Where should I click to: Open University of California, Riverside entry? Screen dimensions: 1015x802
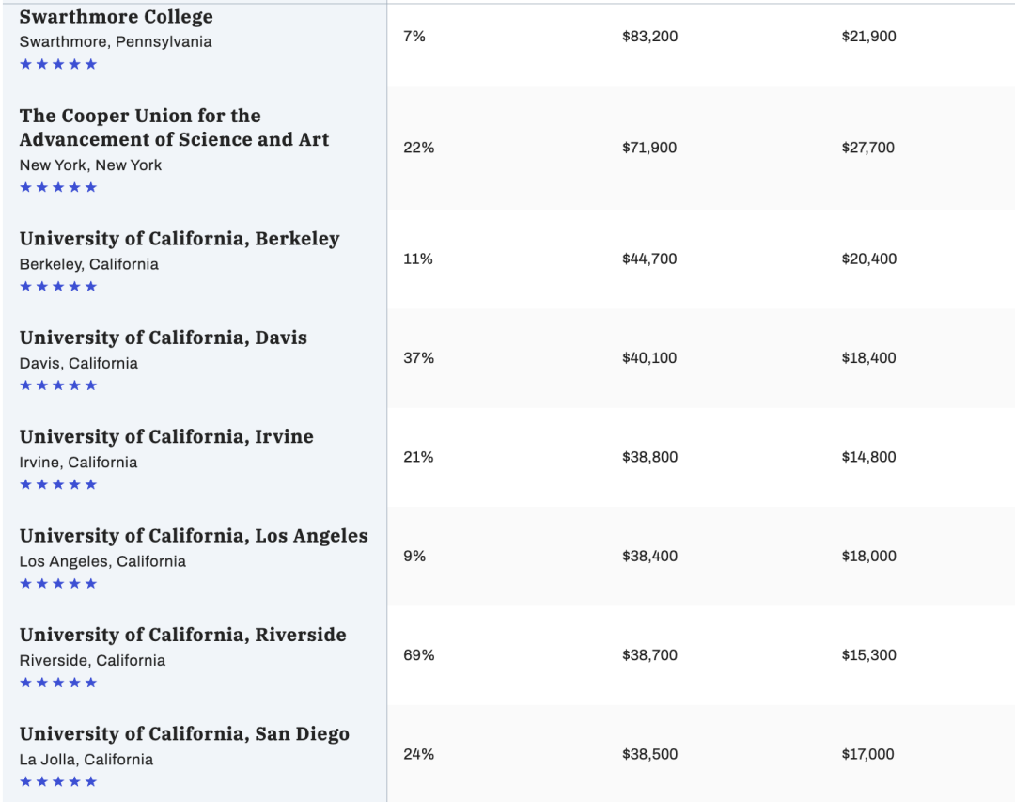point(182,635)
